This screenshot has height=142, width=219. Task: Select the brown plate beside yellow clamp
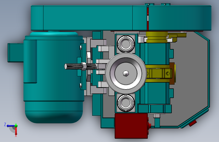tap(172, 74)
